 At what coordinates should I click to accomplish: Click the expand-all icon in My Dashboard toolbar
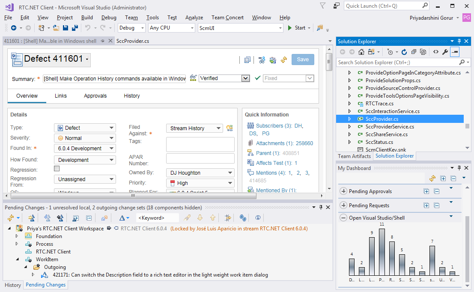[x=443, y=179]
